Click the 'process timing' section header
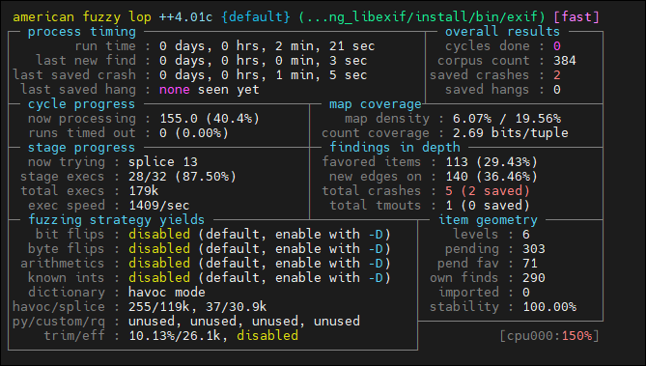 click(81, 32)
